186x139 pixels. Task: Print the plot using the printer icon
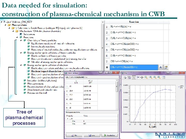coord(125,77)
